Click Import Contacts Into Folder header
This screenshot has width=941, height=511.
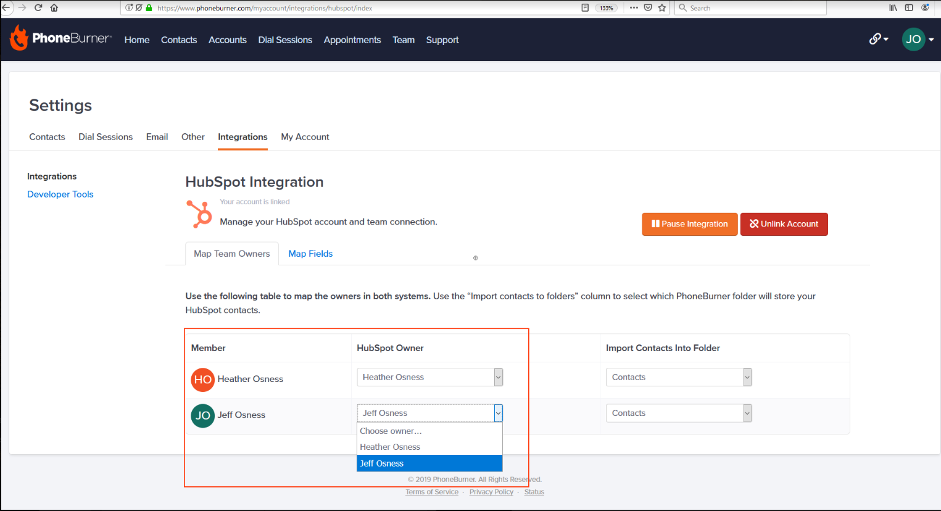663,348
